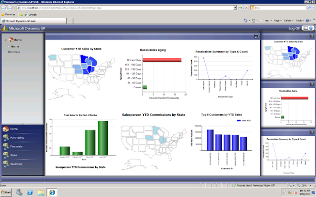Click the tallest green bar in Total Sales chart
The image size is (316, 197).
pos(103,138)
